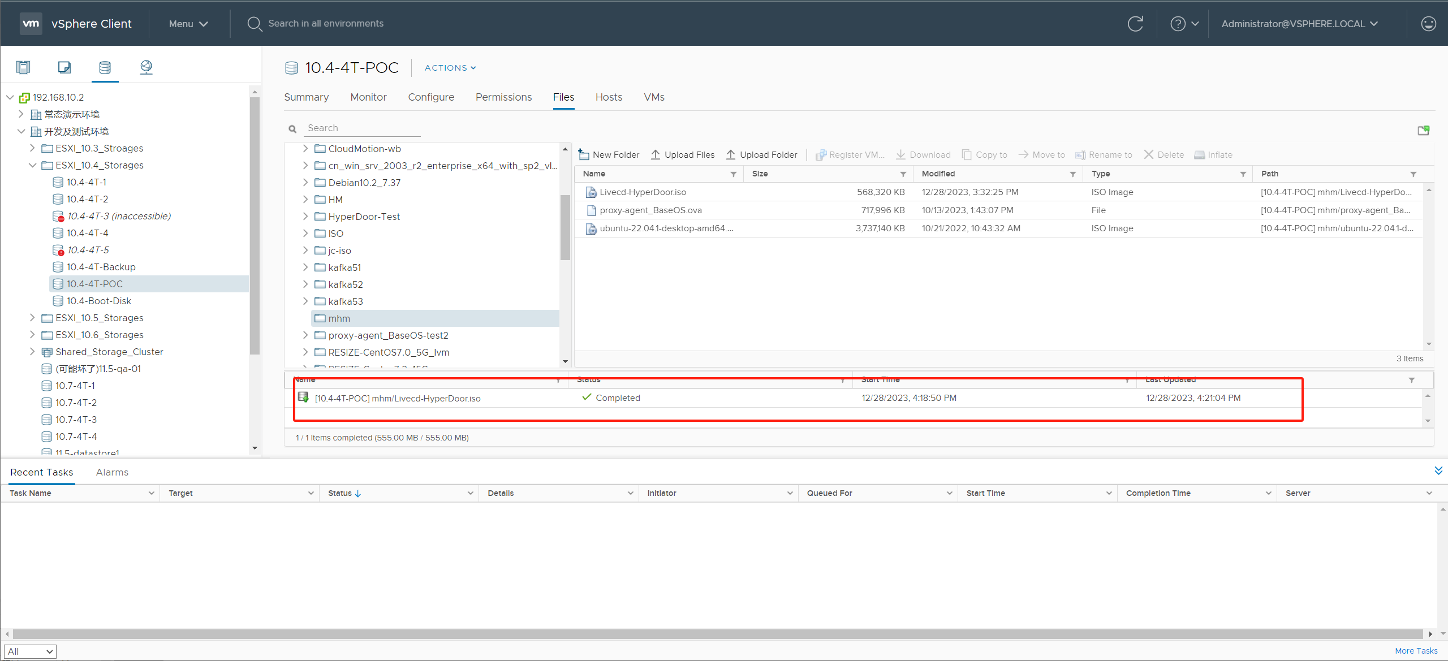Click the Upload Folder icon

pyautogui.click(x=730, y=154)
